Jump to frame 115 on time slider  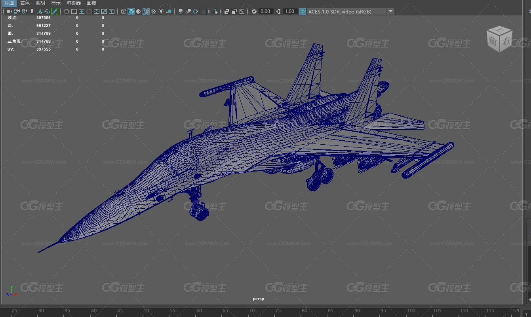click(490, 311)
